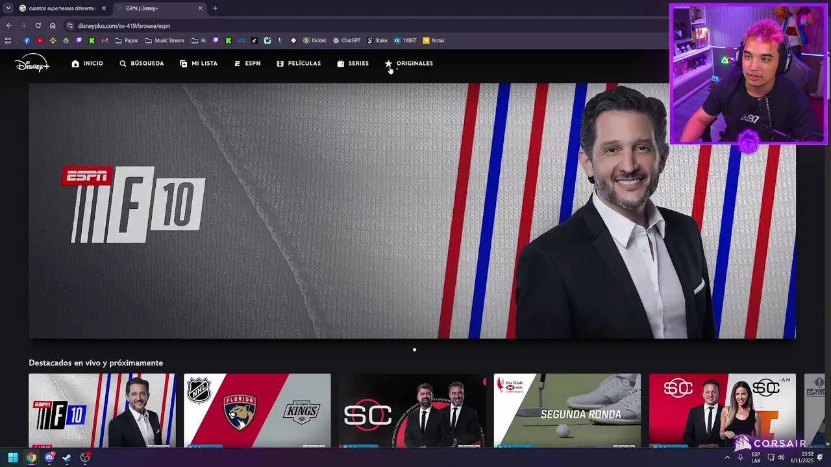Screen dimensions: 831x467
Task: Open SERIES in the Disney+ menu
Action: (x=353, y=64)
